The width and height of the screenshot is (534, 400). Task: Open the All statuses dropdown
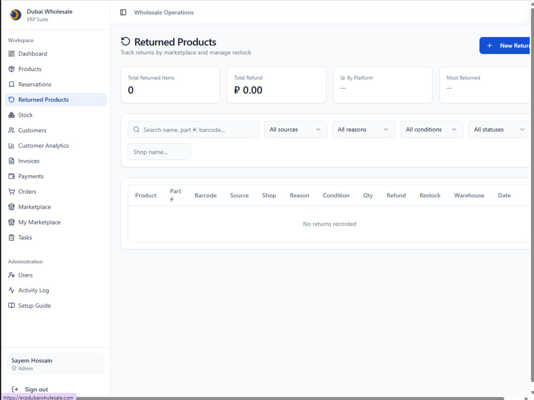click(x=499, y=130)
